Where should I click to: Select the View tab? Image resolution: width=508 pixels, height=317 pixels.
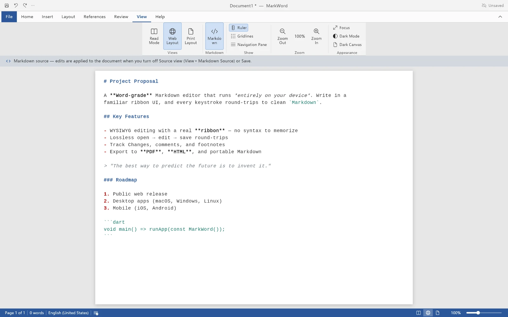click(x=142, y=17)
